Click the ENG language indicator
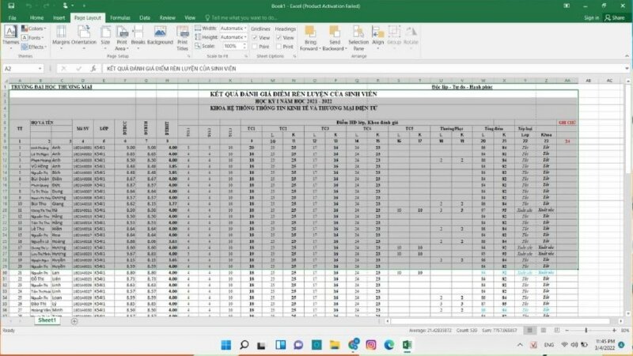Screen dimensions: 633x356 [x=549, y=345]
